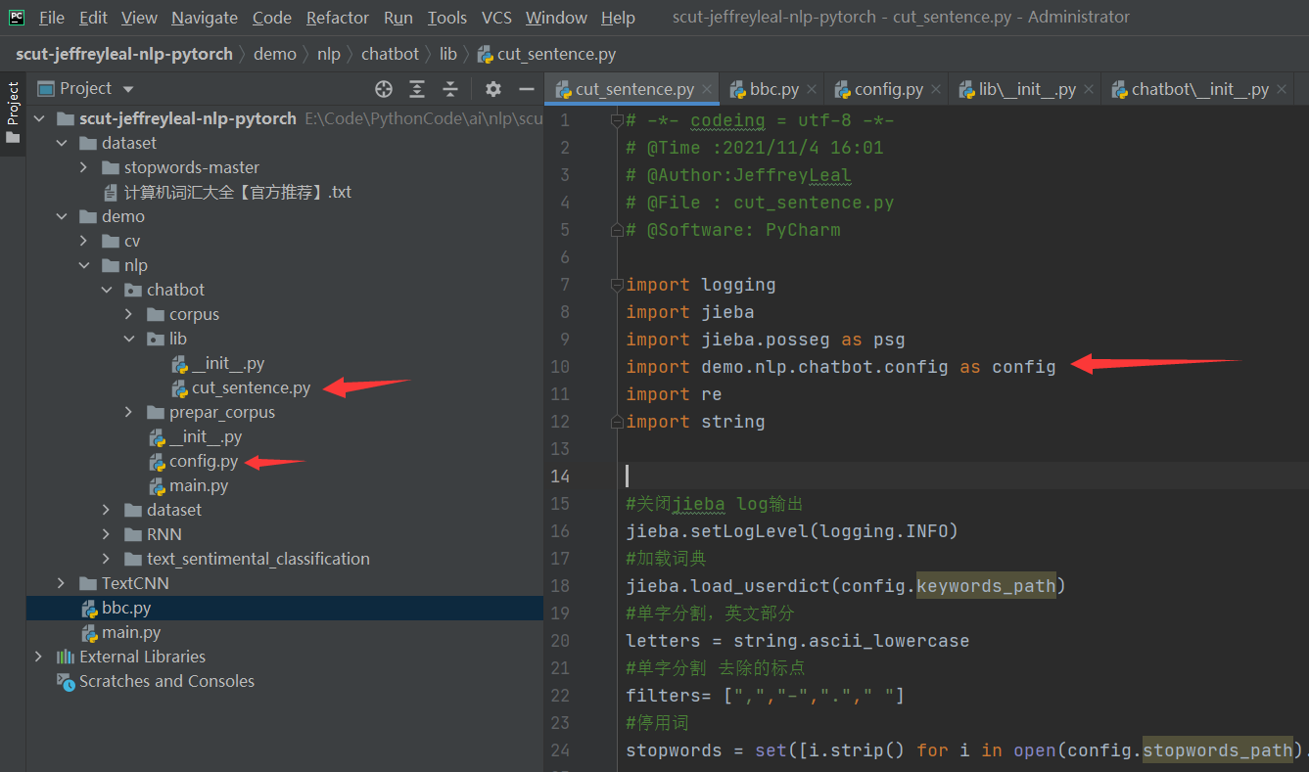1309x772 pixels.
Task: Open the Code menu
Action: pos(272,18)
